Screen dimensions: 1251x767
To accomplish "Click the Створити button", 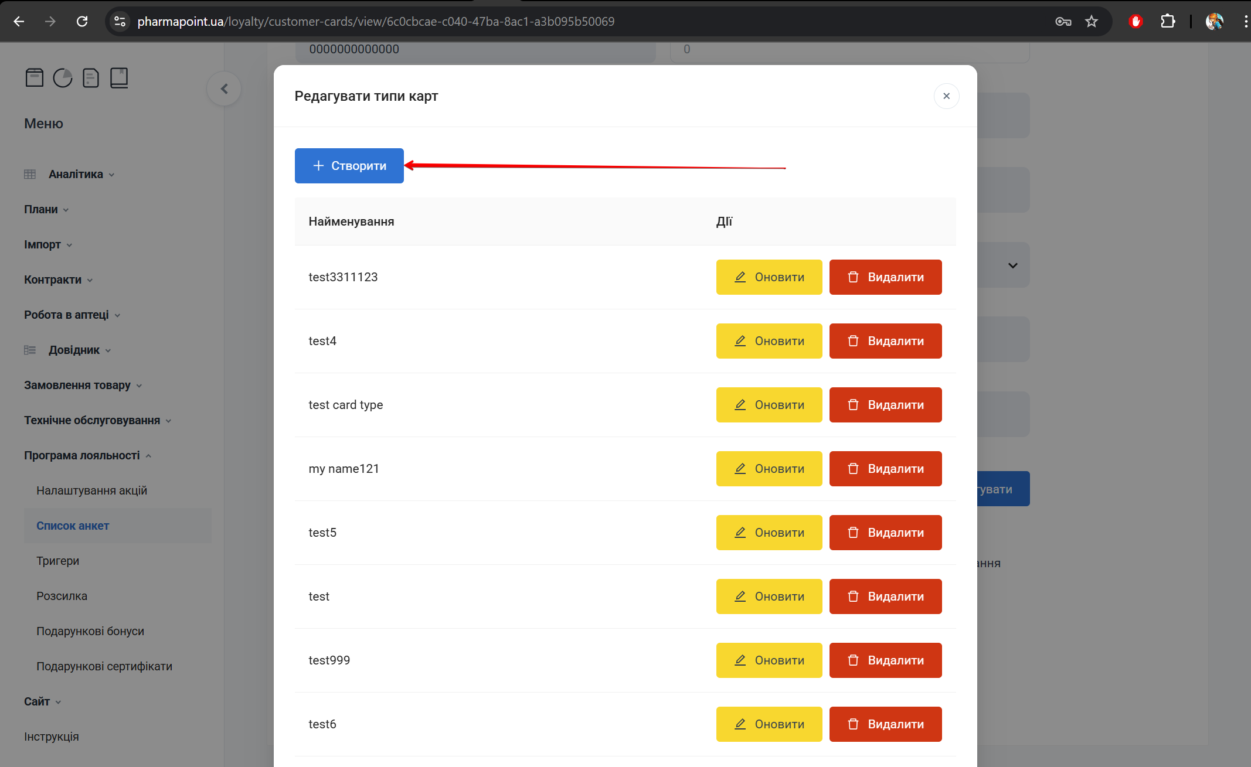I will 349,166.
